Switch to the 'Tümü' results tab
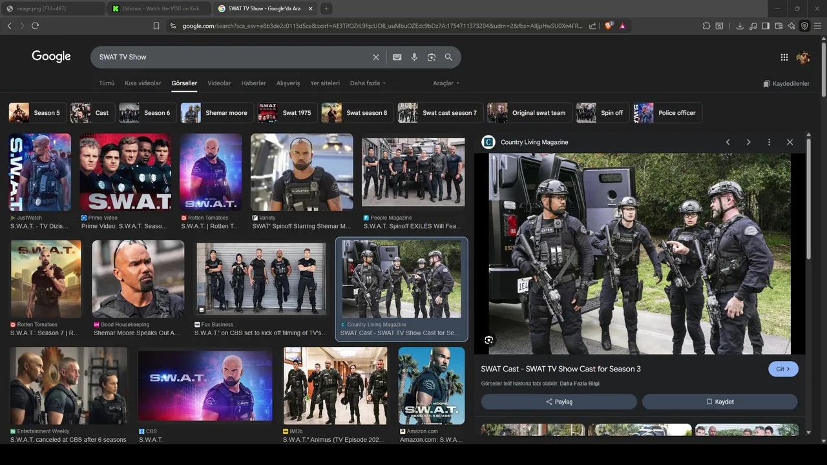This screenshot has height=465, width=827. point(107,83)
